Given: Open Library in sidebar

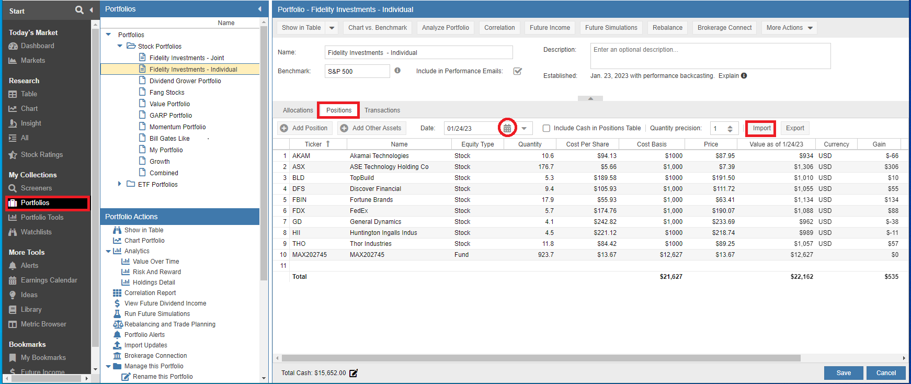Looking at the screenshot, I should (x=25, y=310).
